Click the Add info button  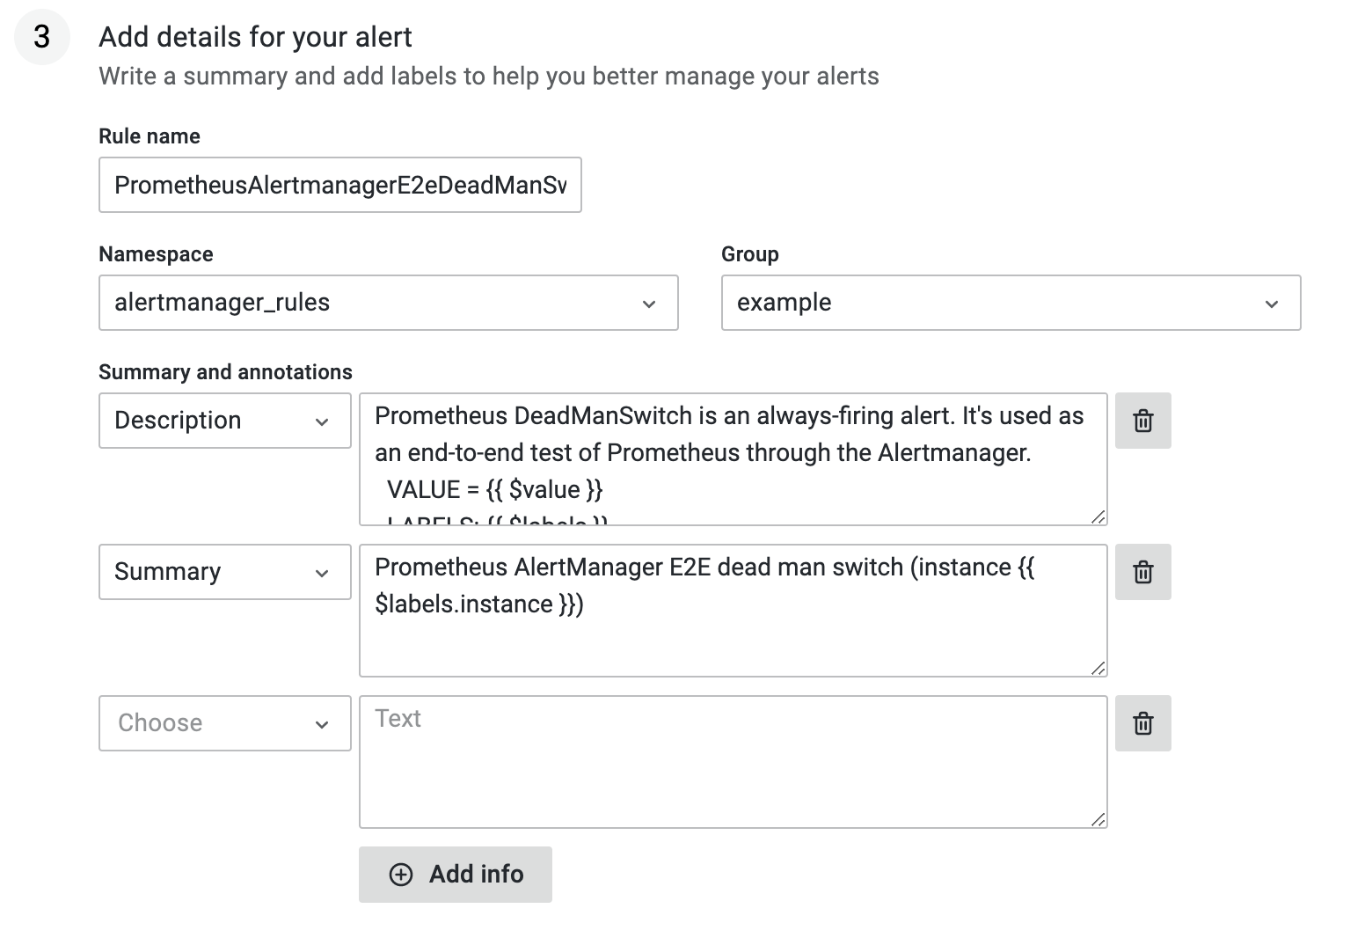pos(455,874)
